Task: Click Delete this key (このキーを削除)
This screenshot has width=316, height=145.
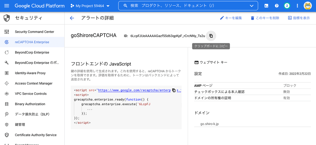Action: 265,18
